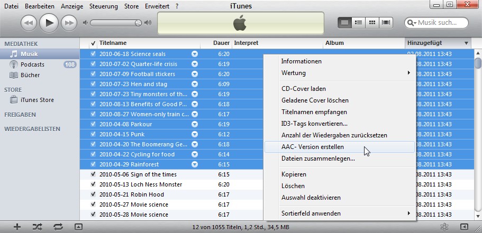
Task: Switch to list view
Action: pyautogui.click(x=344, y=23)
